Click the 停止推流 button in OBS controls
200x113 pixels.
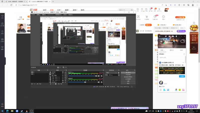coord(128,73)
